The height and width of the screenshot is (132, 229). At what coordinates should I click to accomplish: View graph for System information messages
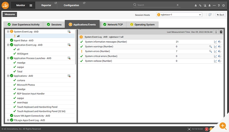coord(216,42)
